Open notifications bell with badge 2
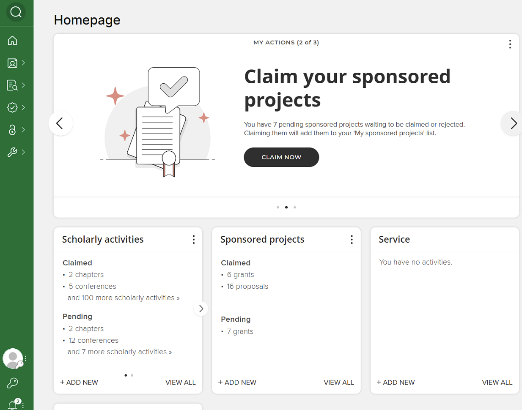Screen dimensions: 522x410 13,405
